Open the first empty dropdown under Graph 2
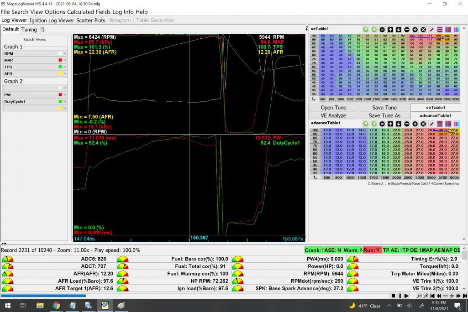468x312 pixels. pos(65,88)
